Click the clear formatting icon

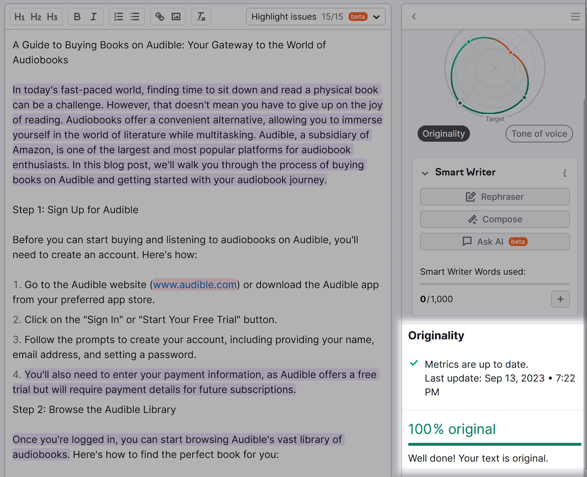[x=201, y=17]
